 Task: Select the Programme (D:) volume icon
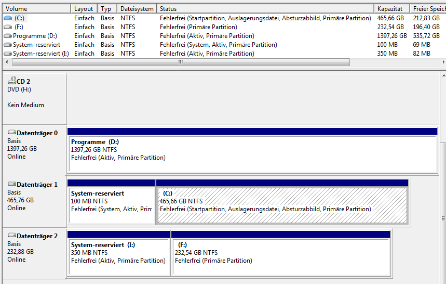(x=8, y=36)
